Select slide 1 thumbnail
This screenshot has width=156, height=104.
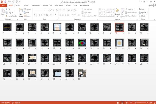[x=7, y=27]
